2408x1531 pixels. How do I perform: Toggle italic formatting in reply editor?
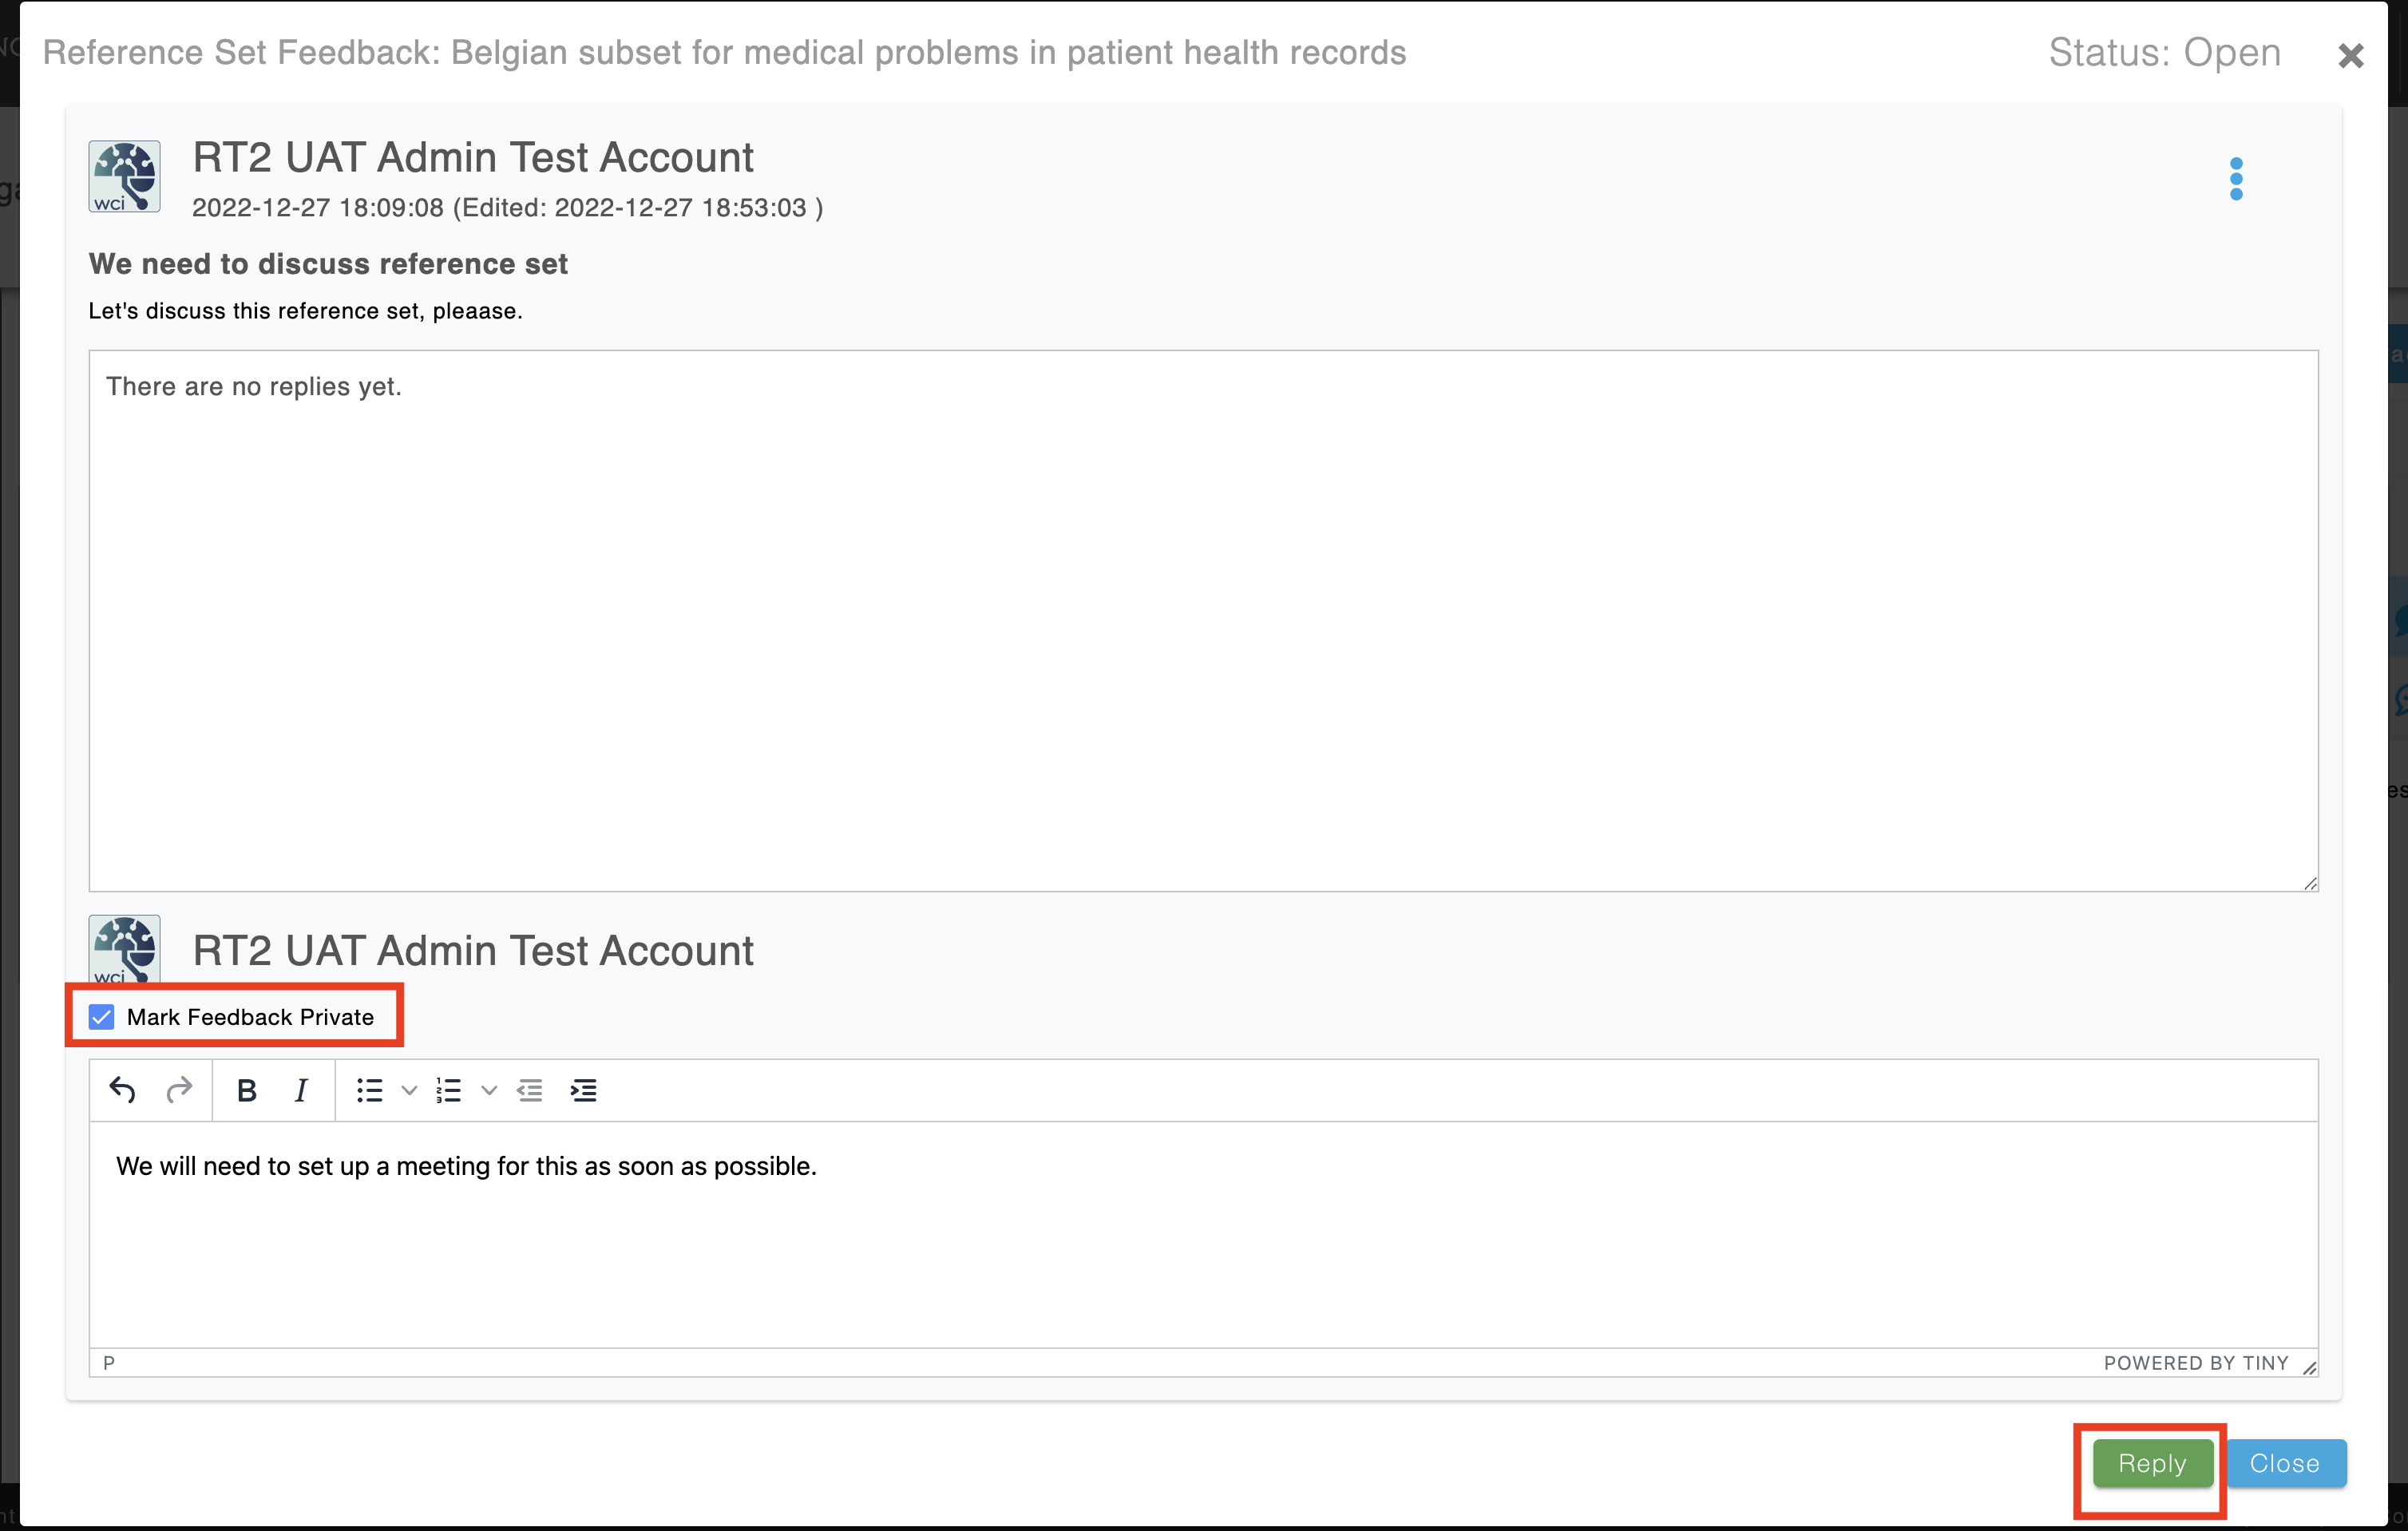point(301,1090)
